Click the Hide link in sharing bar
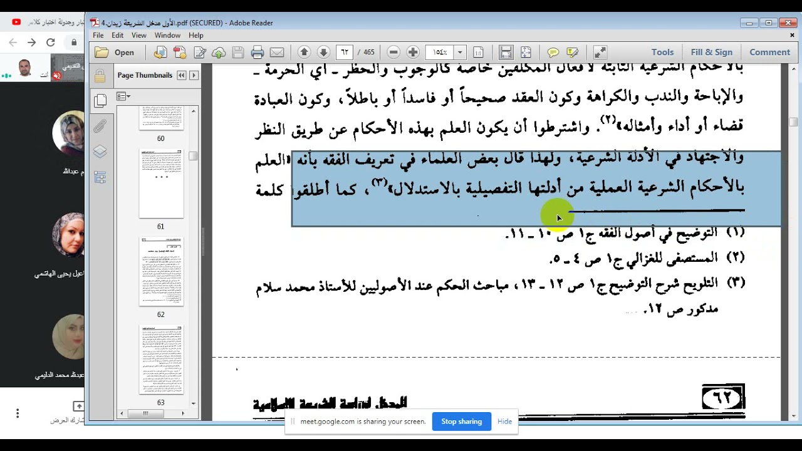 tap(505, 422)
